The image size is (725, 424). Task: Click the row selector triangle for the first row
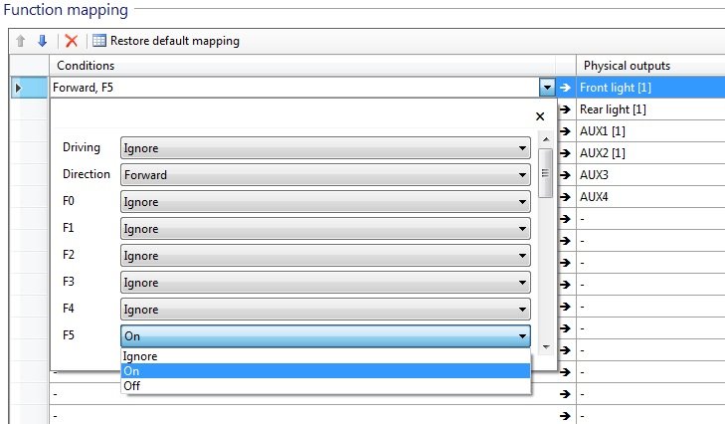tap(19, 88)
